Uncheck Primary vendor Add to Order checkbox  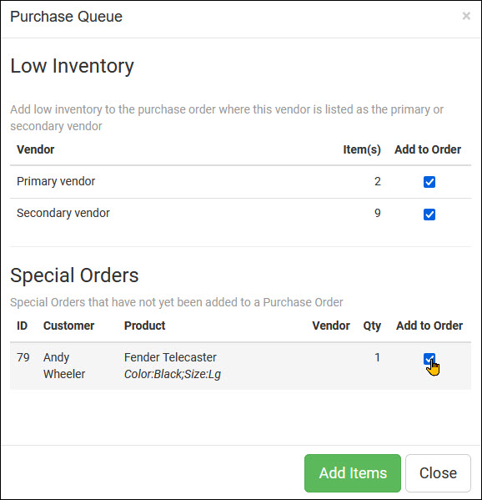(x=429, y=182)
